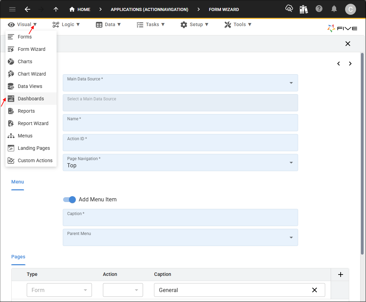Click the library books icon in the header
Image resolution: width=366 pixels, height=302 pixels.
click(x=304, y=9)
